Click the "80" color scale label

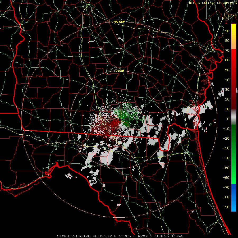[x=227, y=40]
